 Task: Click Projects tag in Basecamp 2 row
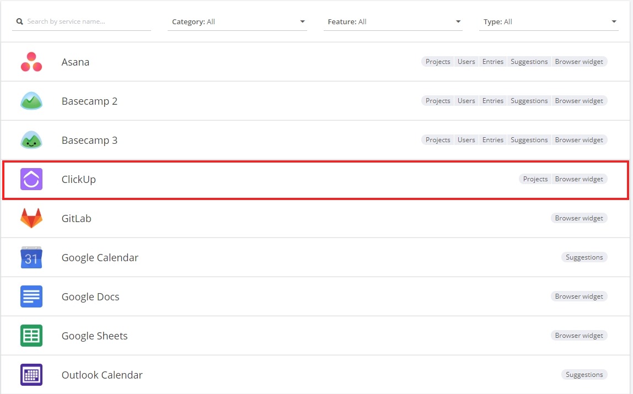click(438, 101)
